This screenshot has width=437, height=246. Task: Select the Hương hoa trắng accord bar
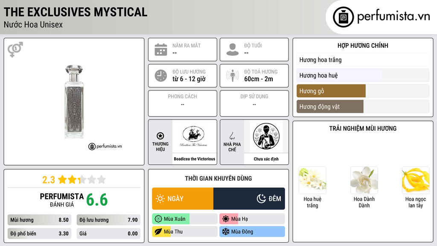pos(363,60)
